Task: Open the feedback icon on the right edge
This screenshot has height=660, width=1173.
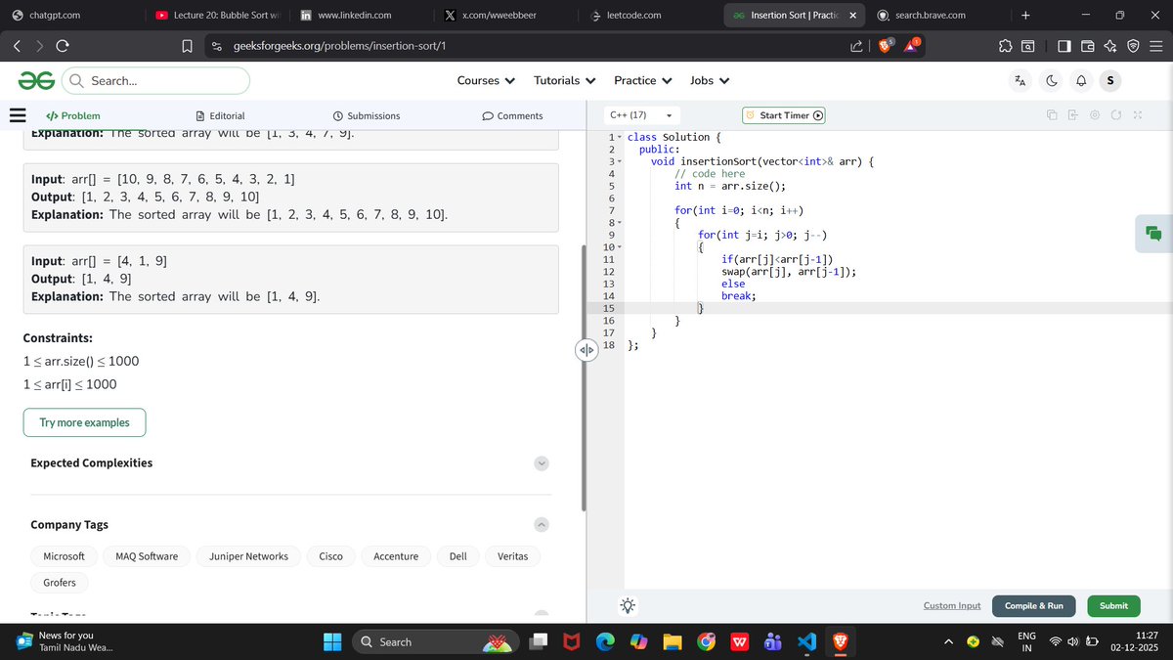Action: (x=1154, y=234)
